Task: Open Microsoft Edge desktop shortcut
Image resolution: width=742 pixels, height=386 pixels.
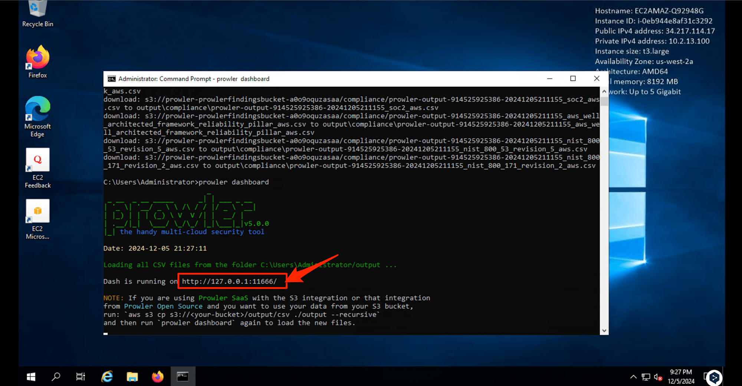Action: pos(37,116)
